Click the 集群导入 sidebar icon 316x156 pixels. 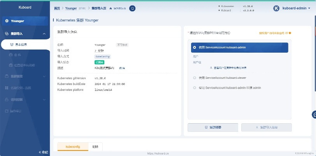click(x=7, y=34)
